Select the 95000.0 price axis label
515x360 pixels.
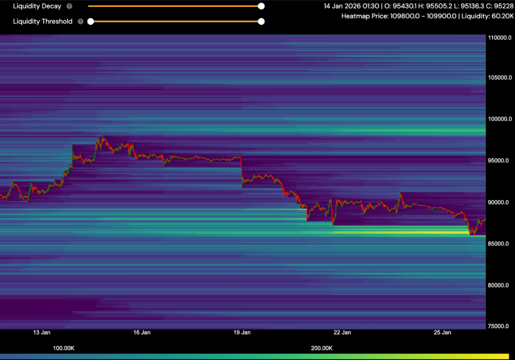coord(498,161)
